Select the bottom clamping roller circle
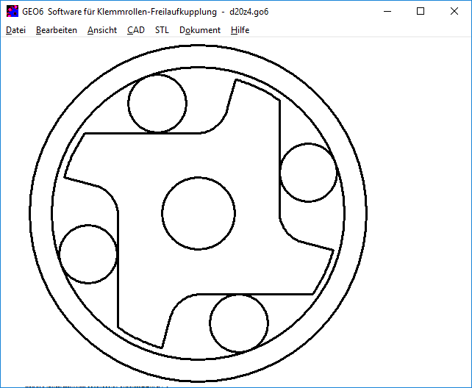This screenshot has width=472, height=388. pos(238,323)
